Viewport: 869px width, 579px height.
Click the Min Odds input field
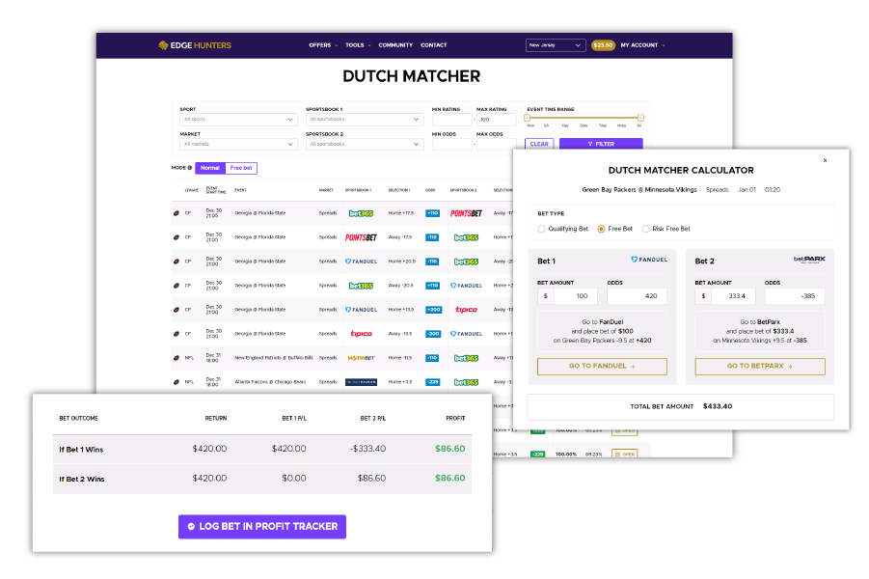[452, 144]
